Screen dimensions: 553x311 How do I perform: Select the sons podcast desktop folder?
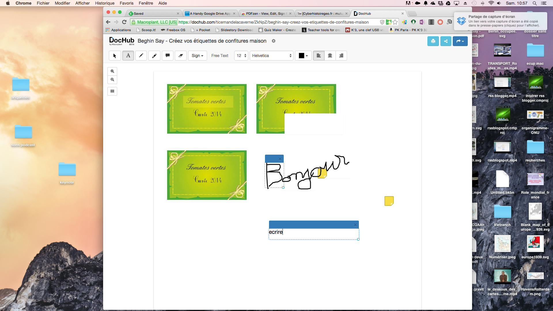[23, 136]
